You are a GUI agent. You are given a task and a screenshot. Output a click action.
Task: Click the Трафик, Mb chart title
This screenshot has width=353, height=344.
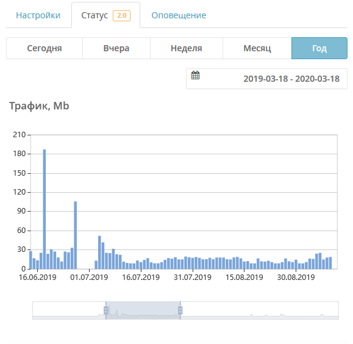(x=39, y=106)
